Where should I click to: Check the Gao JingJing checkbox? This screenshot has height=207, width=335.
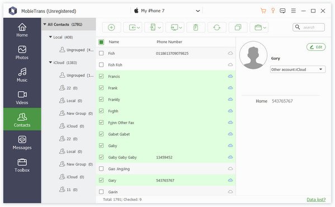pyautogui.click(x=101, y=169)
